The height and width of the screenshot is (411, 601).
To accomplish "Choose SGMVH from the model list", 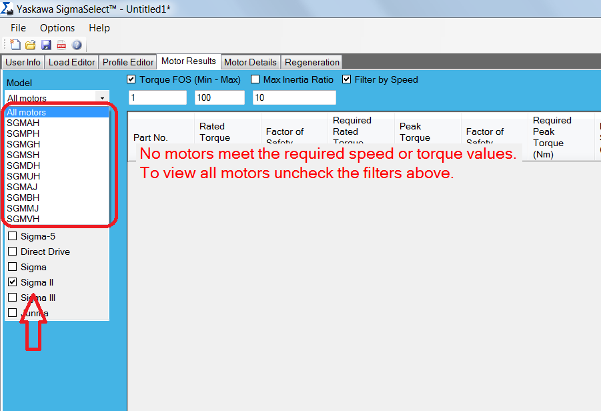I will [x=57, y=219].
